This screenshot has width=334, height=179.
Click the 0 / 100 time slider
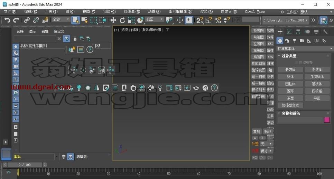click(25, 165)
